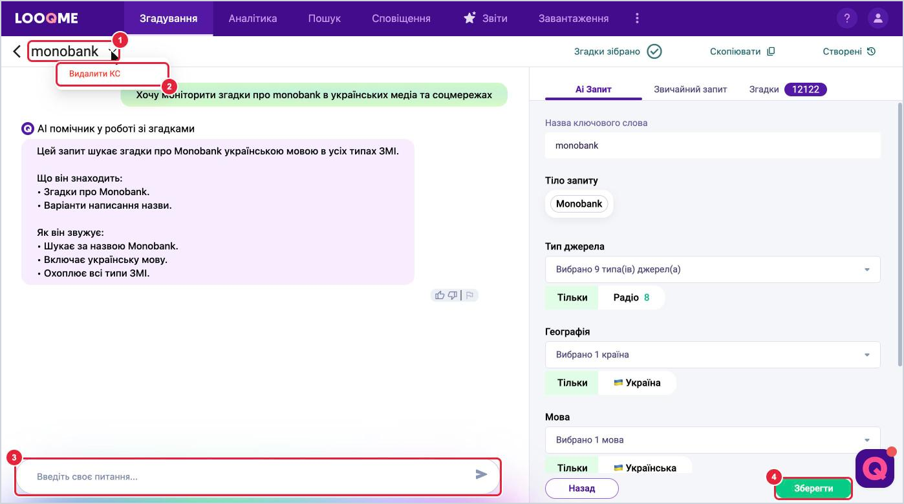The height and width of the screenshot is (504, 904).
Task: Click the thumbs up feedback icon
Action: coord(440,295)
